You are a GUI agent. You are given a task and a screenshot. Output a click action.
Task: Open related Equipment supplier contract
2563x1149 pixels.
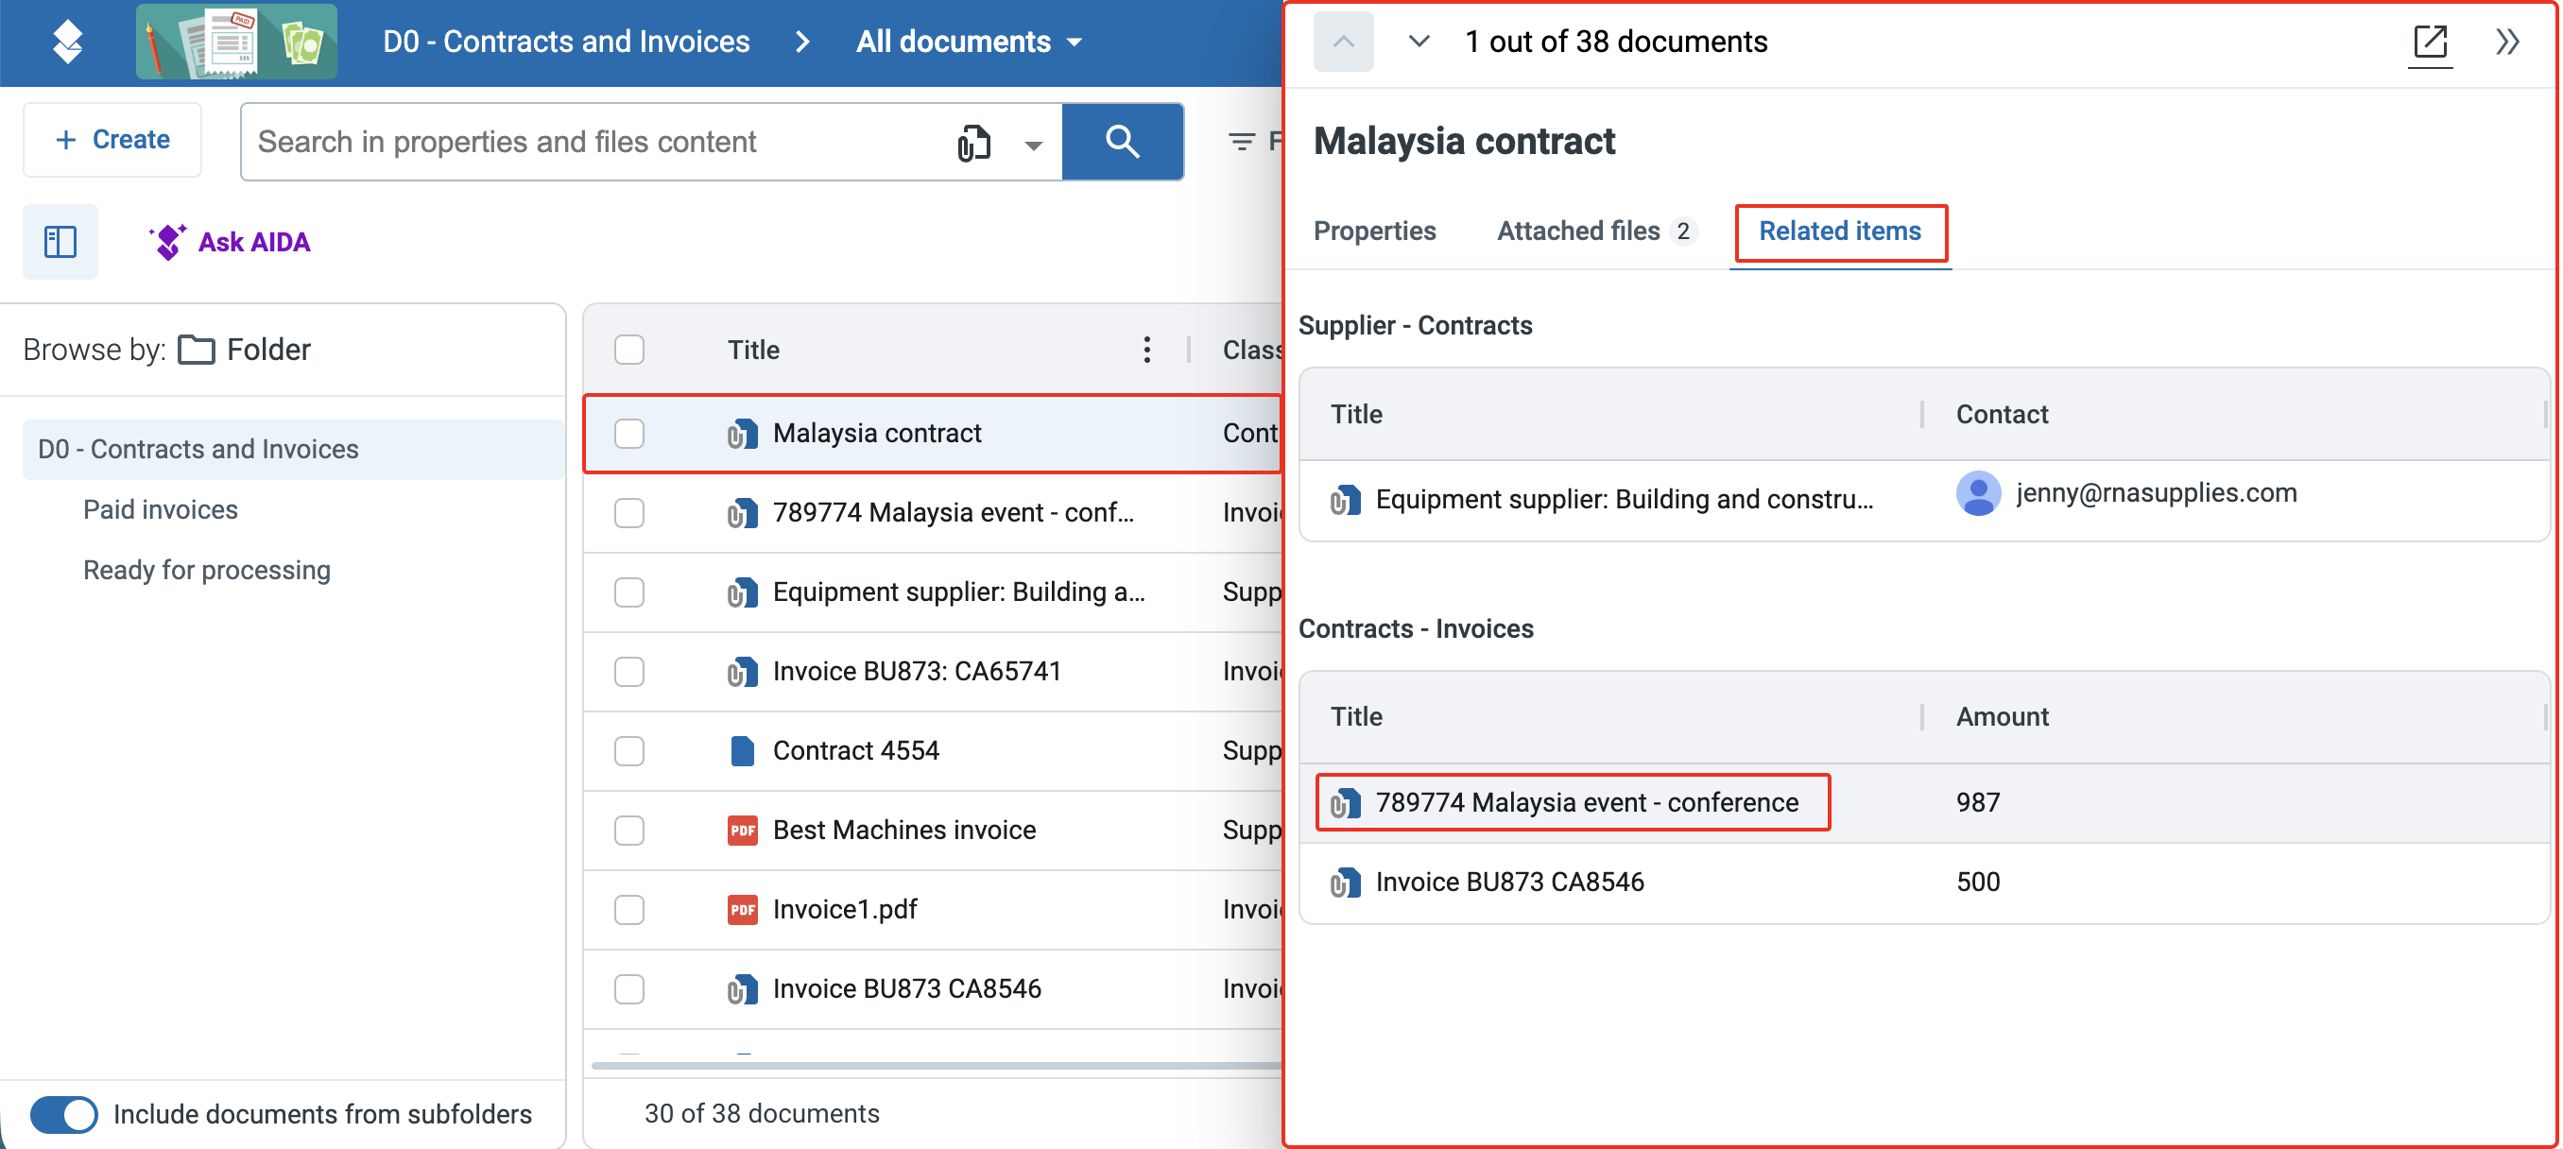tap(1624, 500)
